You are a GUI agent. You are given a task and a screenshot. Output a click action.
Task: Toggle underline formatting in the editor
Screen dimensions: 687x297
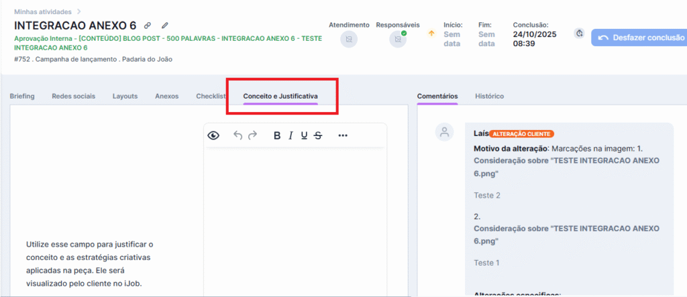pyautogui.click(x=304, y=135)
